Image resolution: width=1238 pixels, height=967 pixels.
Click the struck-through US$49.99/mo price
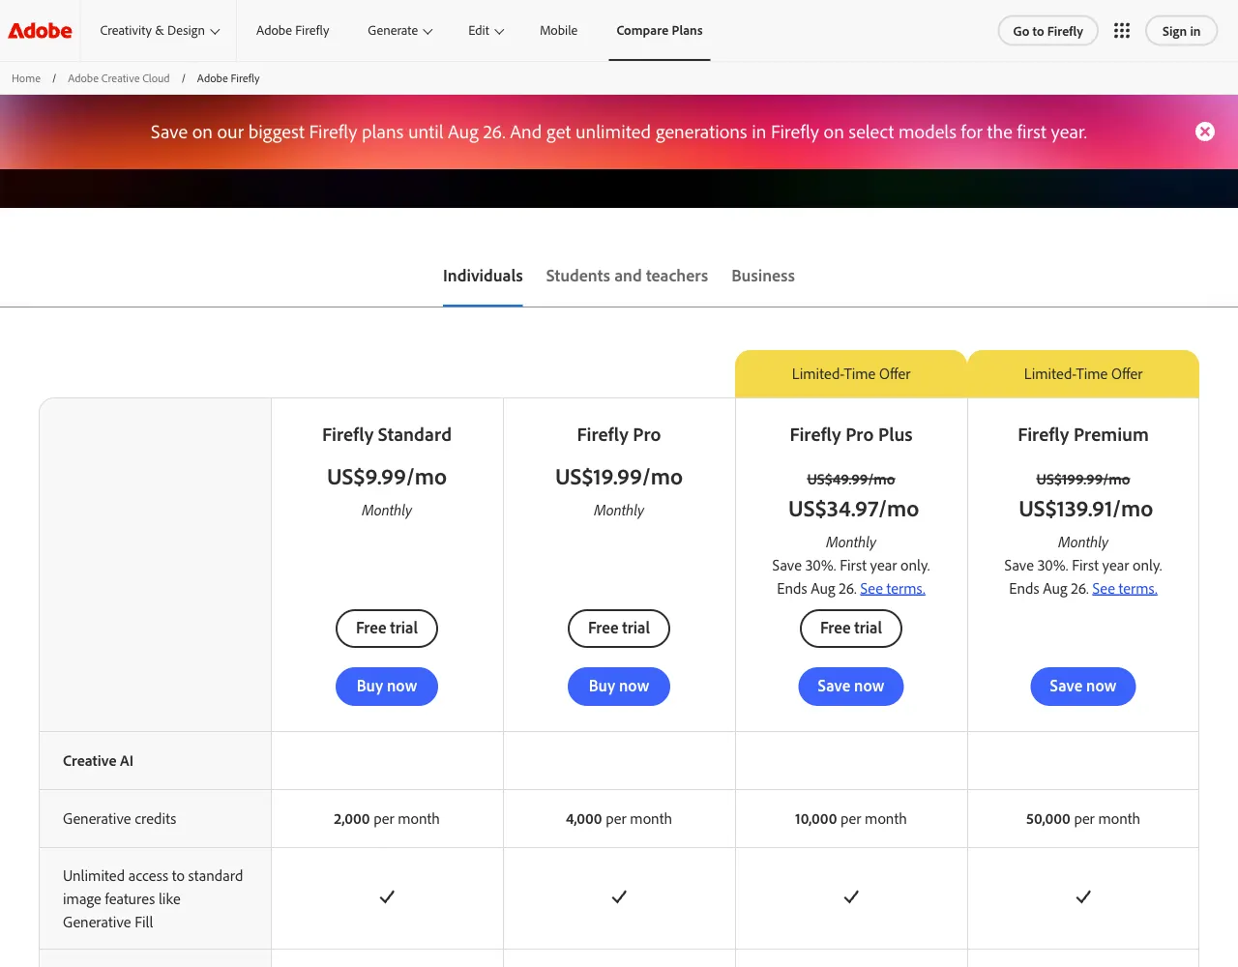851,480
